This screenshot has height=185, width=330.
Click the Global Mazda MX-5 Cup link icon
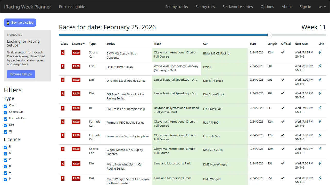pyautogui.click(x=320, y=149)
